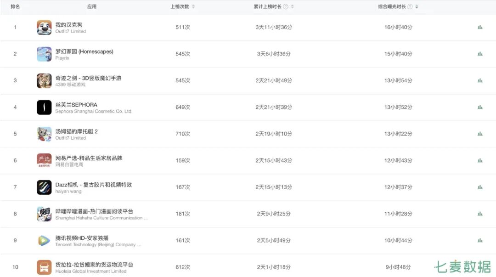Open 奇迹之剑 - 3D竖版魔幻手游 link
Viewport: 496px width, 277px height.
[88, 78]
